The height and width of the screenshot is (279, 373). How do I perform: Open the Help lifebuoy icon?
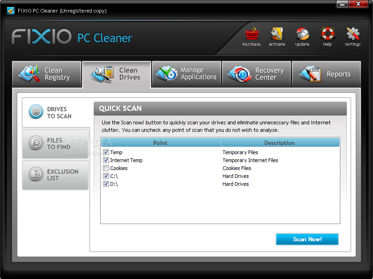(x=328, y=34)
